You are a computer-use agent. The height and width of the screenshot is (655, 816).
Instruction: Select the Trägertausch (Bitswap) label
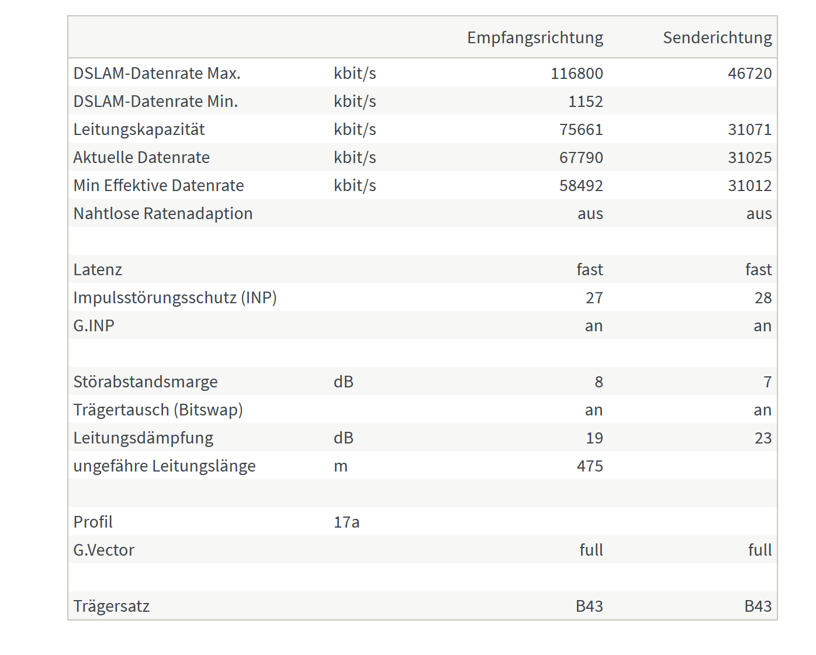pyautogui.click(x=158, y=410)
